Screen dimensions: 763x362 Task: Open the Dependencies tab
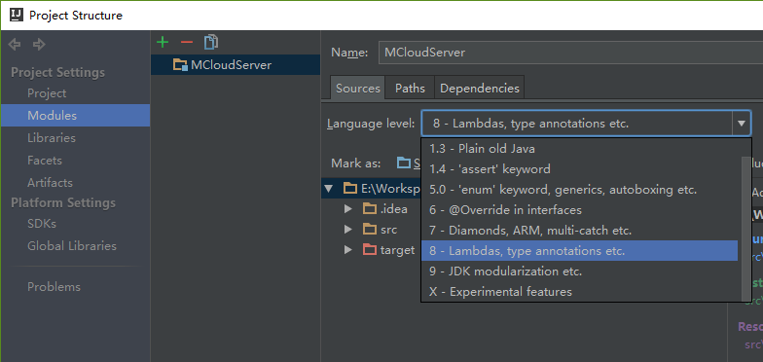[479, 88]
